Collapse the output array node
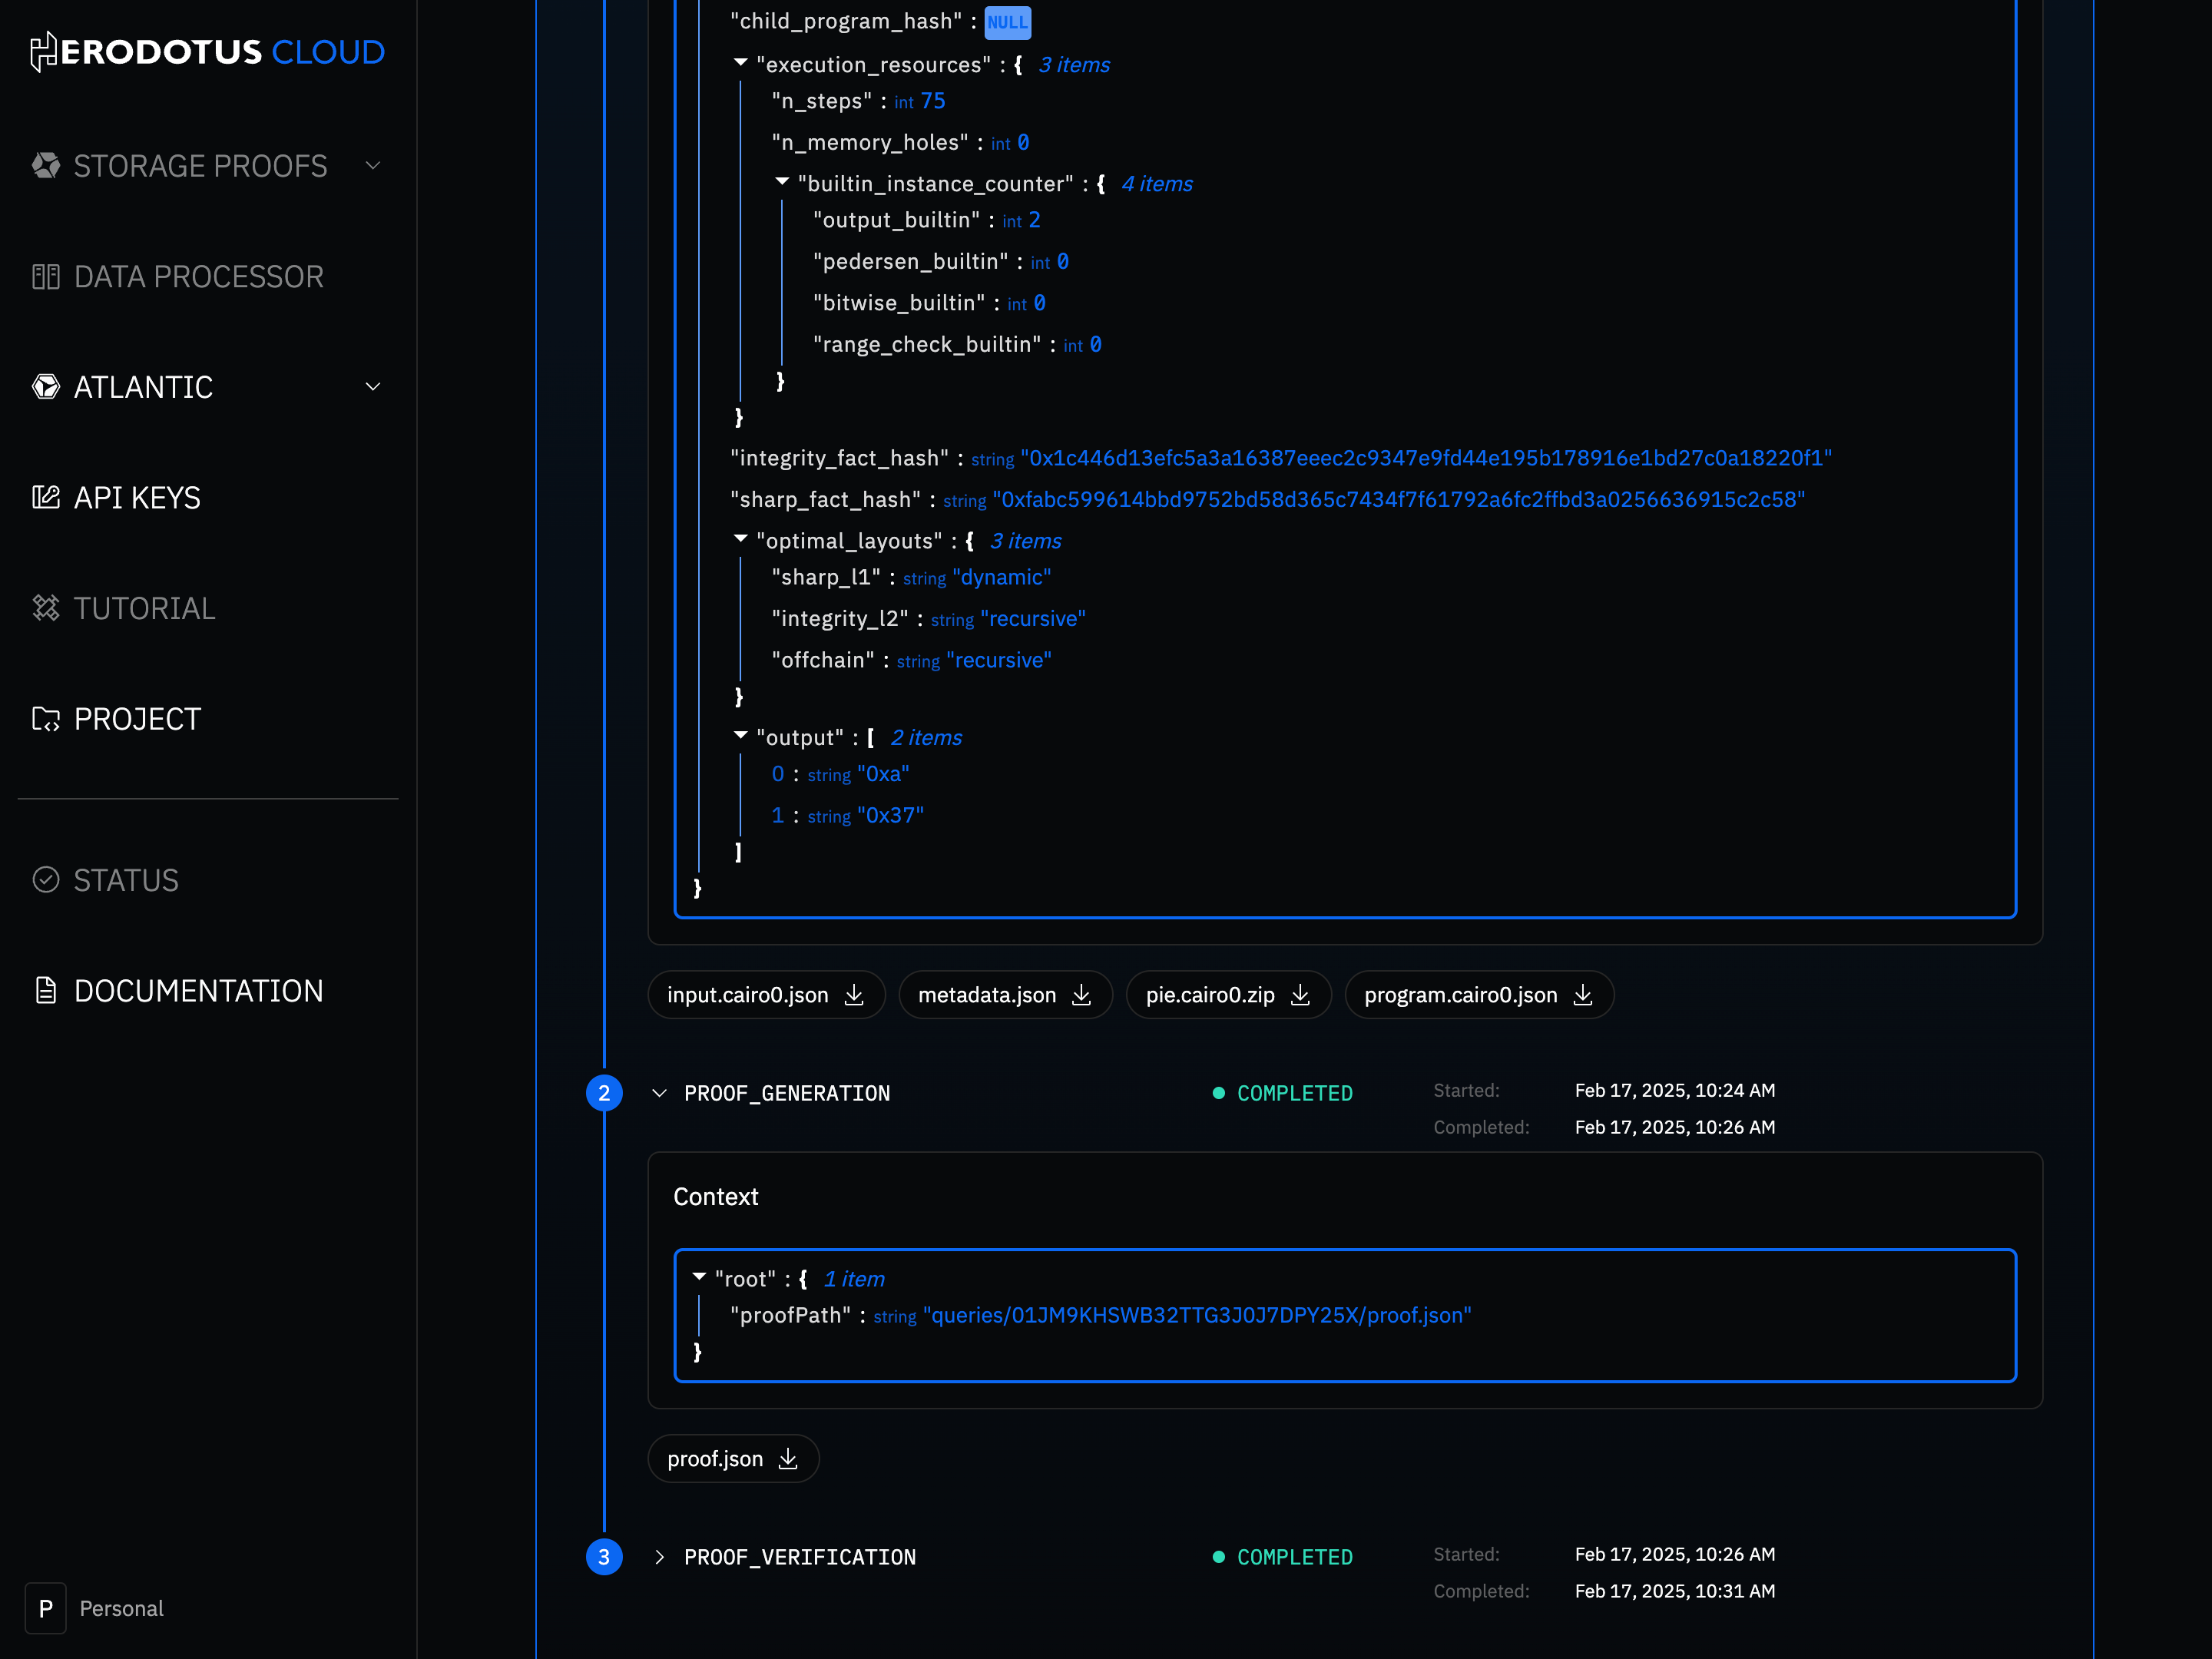 pos(741,736)
